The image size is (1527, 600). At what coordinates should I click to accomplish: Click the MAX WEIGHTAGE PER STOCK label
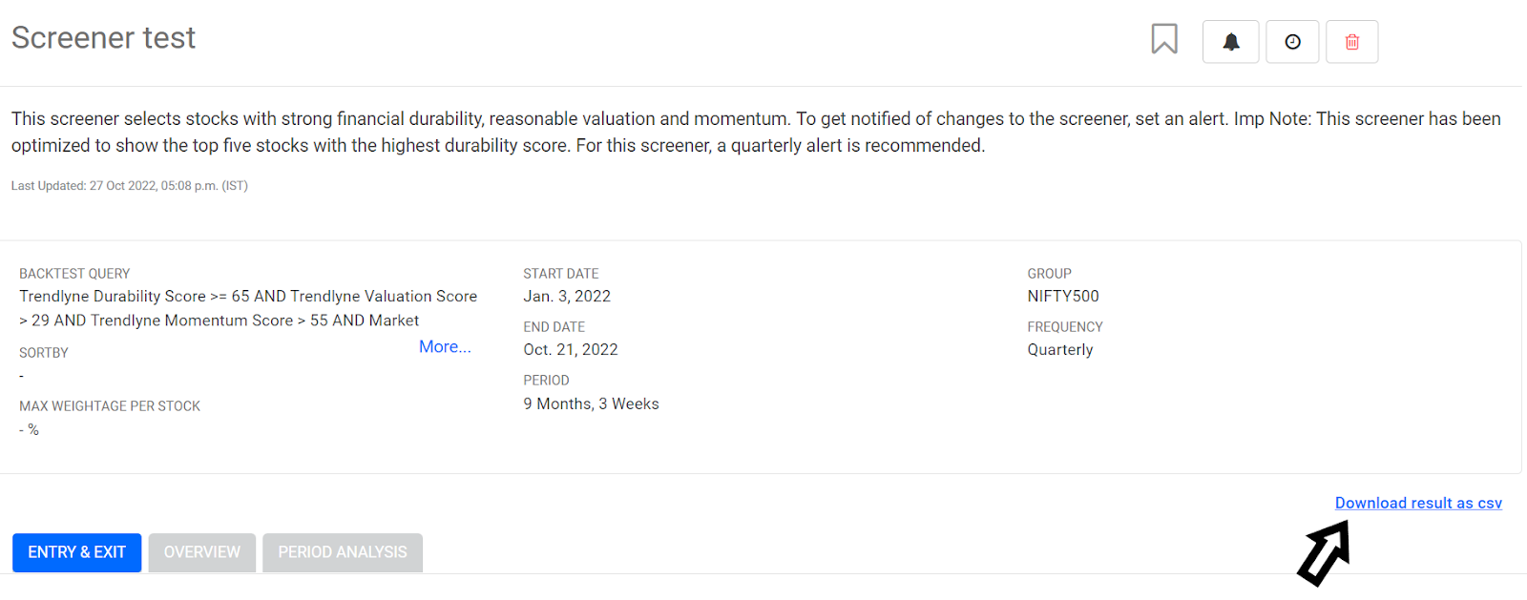coord(110,406)
